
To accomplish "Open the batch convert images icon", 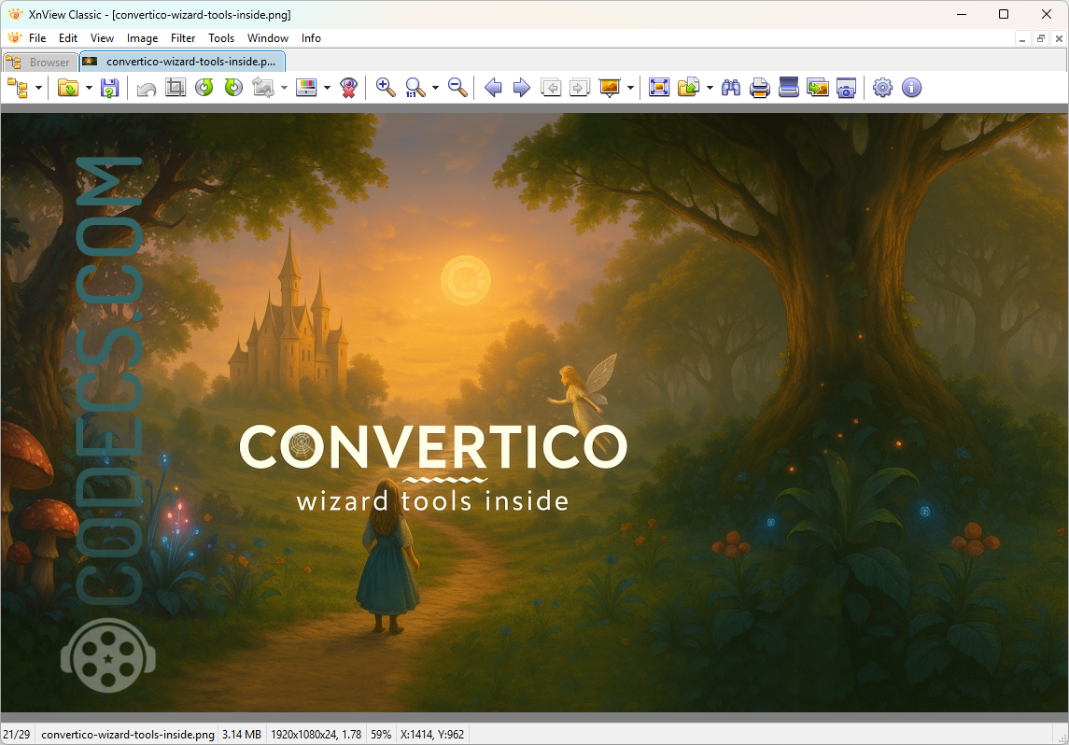I will 818,88.
